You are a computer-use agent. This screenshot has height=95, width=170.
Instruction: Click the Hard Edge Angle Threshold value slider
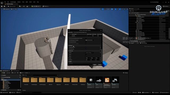[x=89, y=40]
